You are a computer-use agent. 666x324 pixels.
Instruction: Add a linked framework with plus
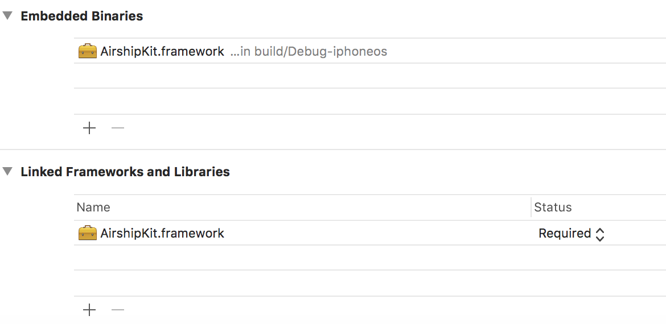pyautogui.click(x=89, y=310)
